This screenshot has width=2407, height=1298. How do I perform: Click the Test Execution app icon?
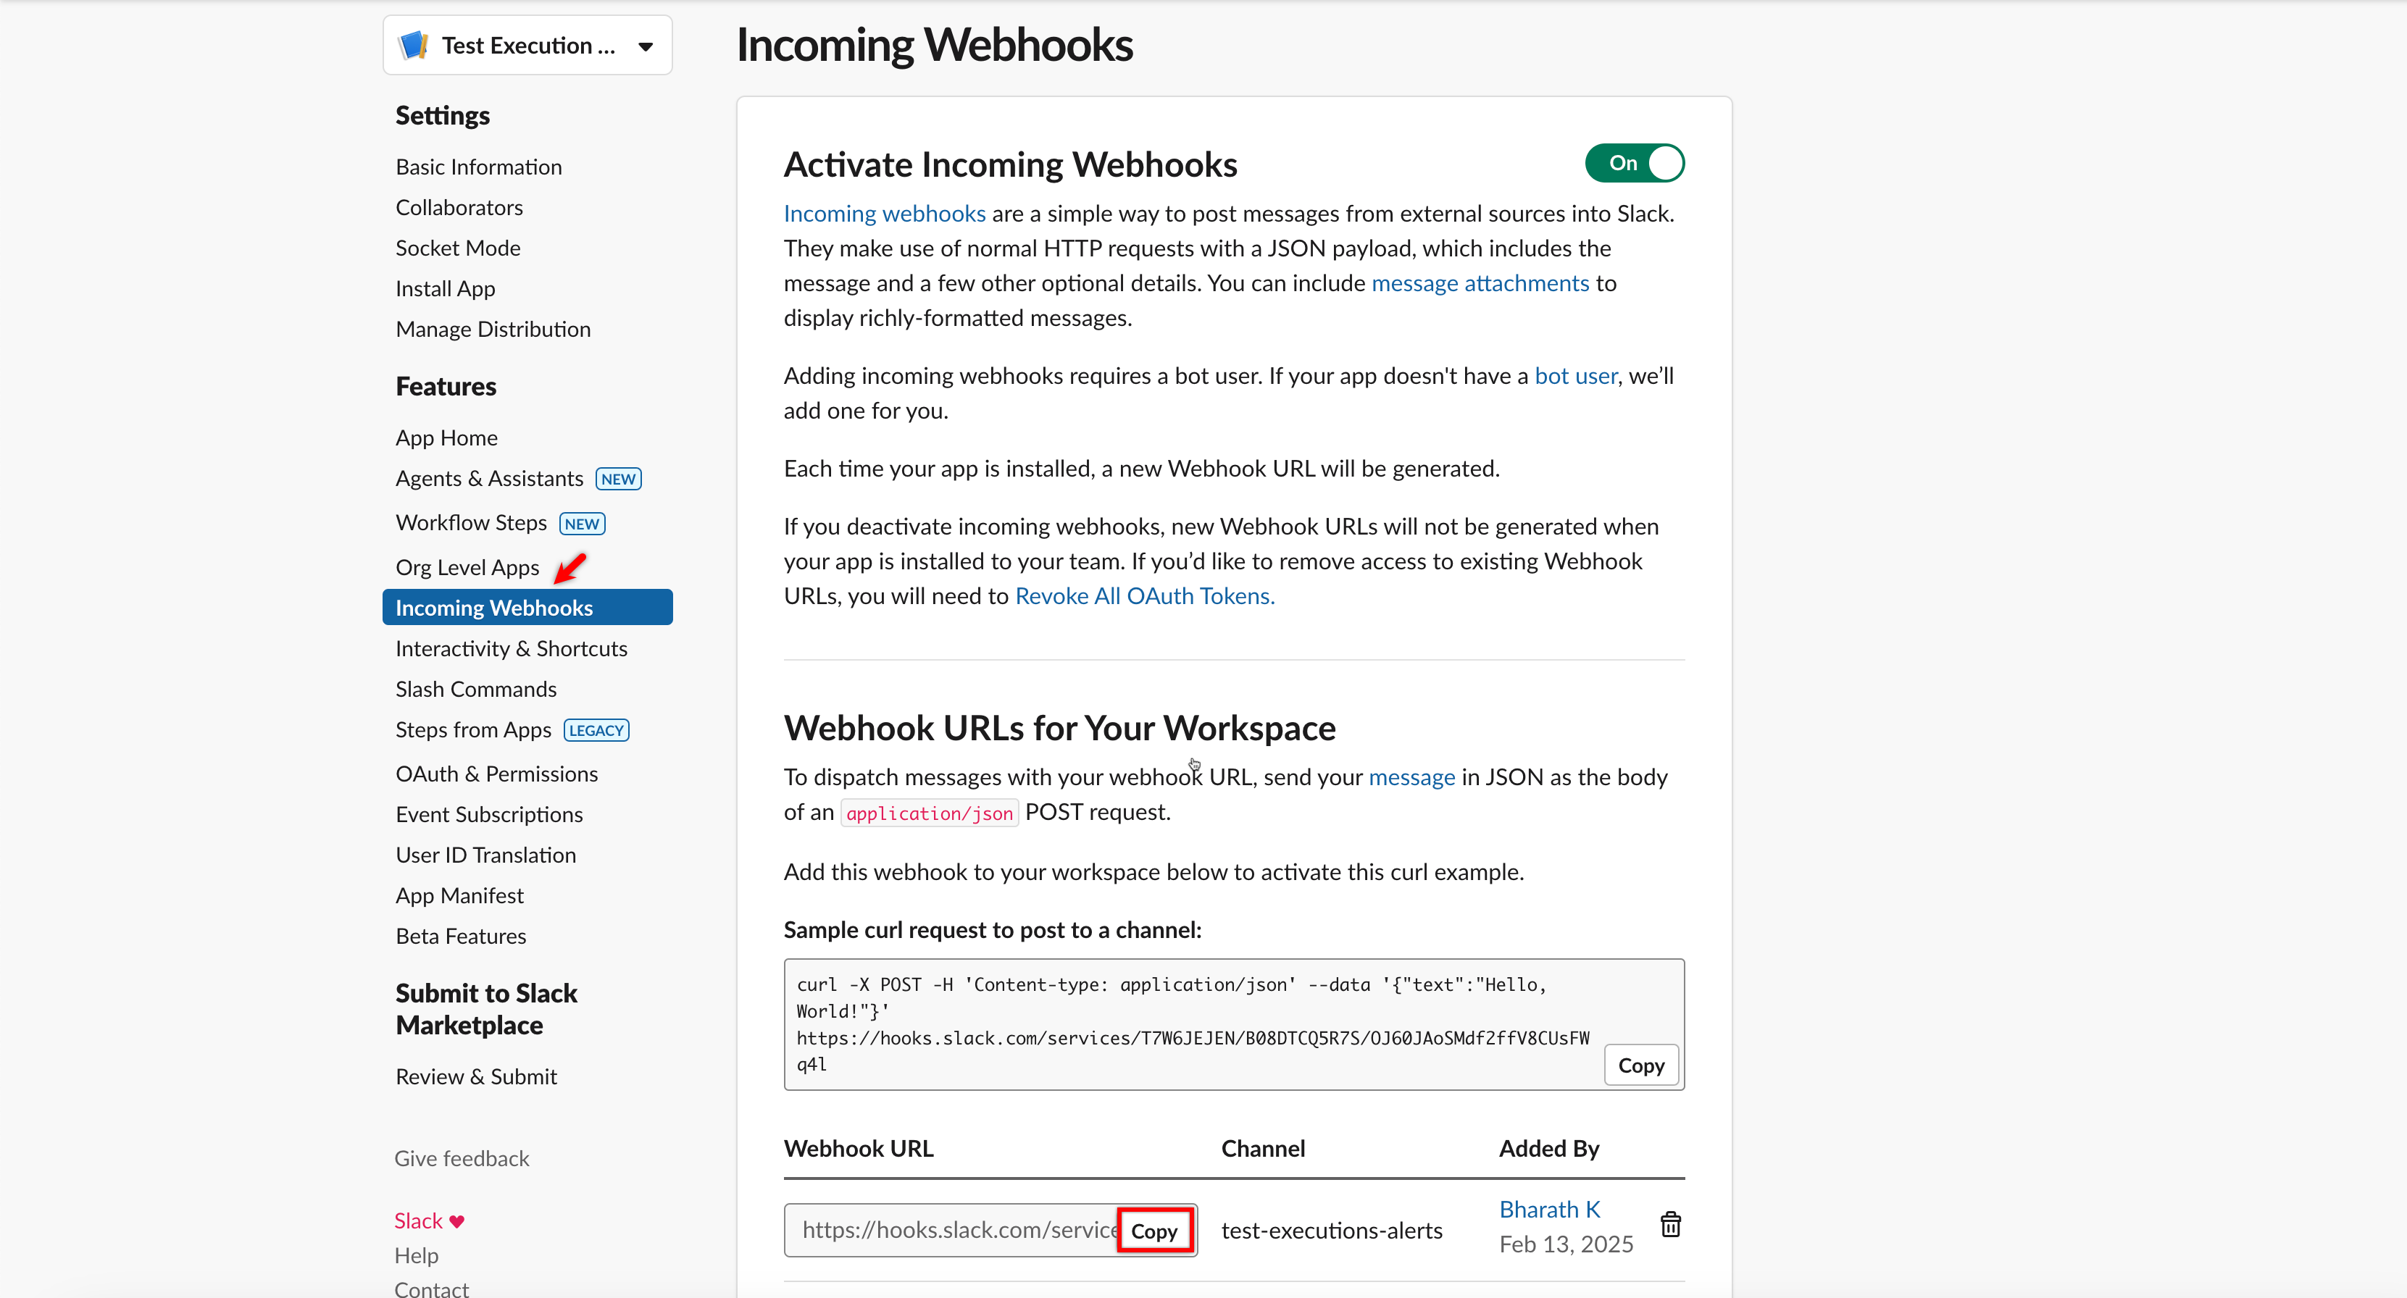(x=413, y=45)
